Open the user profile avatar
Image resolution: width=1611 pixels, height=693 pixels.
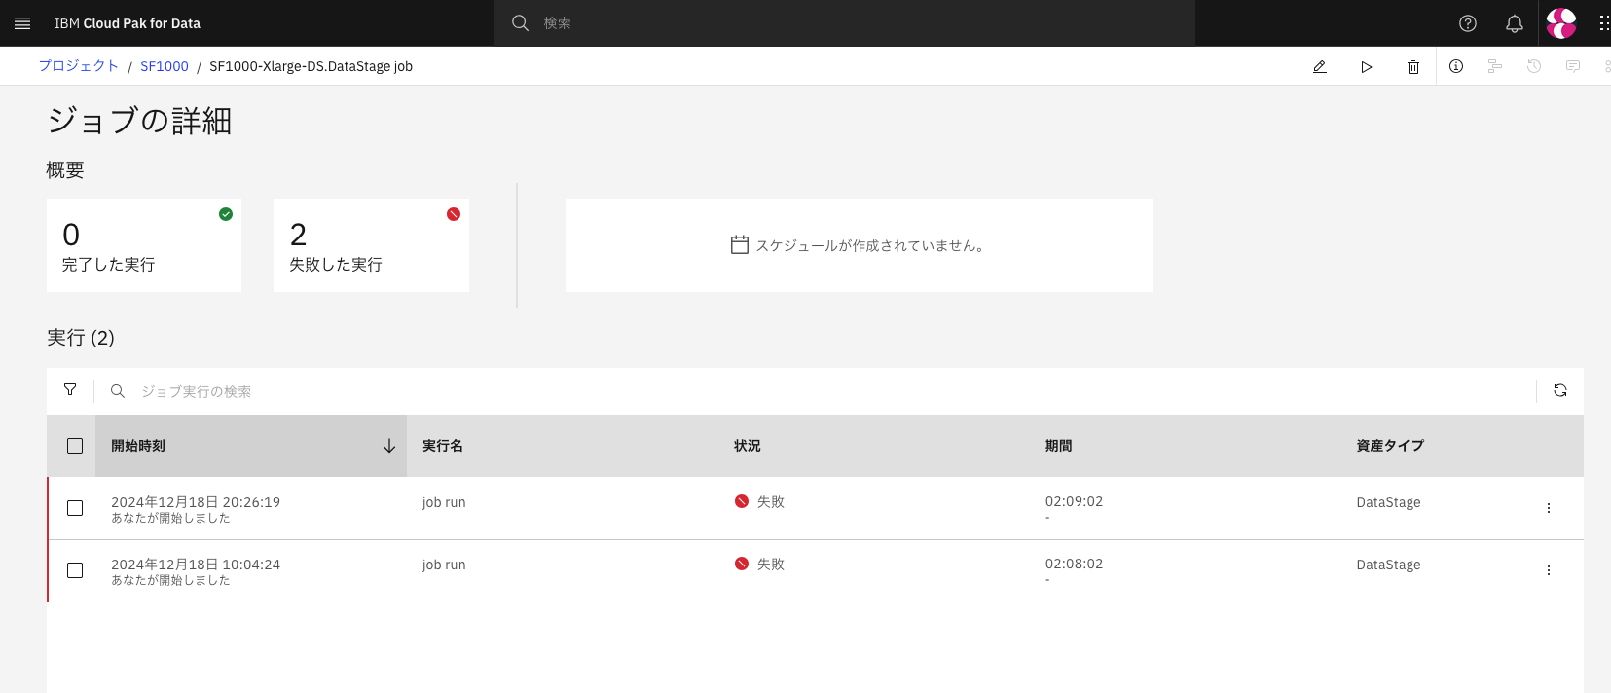coord(1561,23)
